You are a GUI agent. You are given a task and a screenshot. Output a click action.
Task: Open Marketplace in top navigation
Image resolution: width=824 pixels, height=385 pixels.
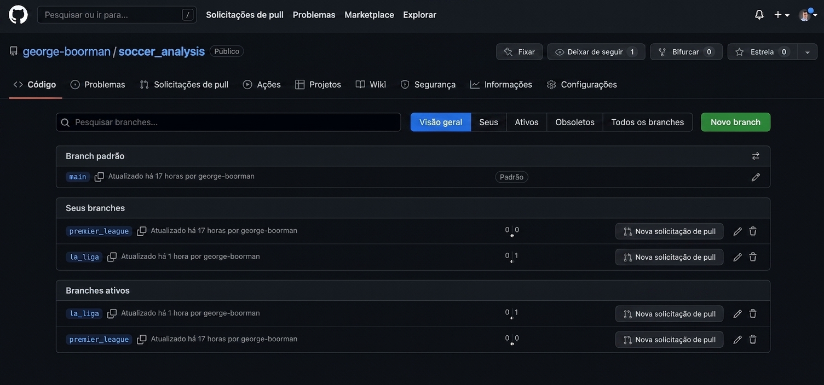click(x=369, y=15)
